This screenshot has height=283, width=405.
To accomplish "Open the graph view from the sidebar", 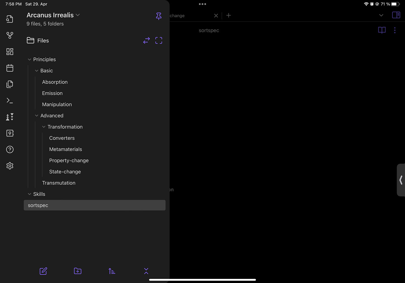I will [x=10, y=35].
